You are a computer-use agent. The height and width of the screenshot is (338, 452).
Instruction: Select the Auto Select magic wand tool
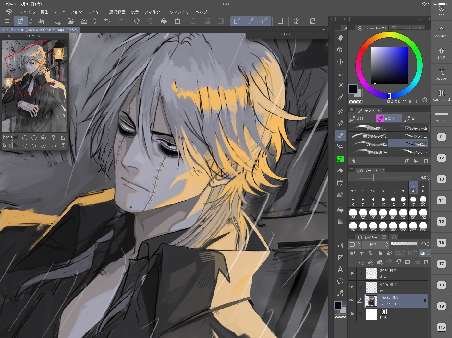(340, 86)
